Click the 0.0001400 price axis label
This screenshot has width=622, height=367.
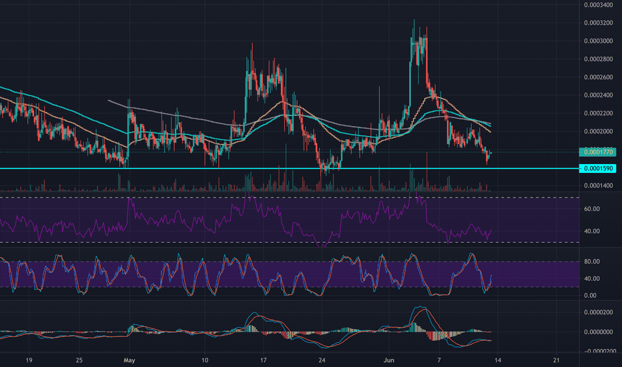point(598,186)
